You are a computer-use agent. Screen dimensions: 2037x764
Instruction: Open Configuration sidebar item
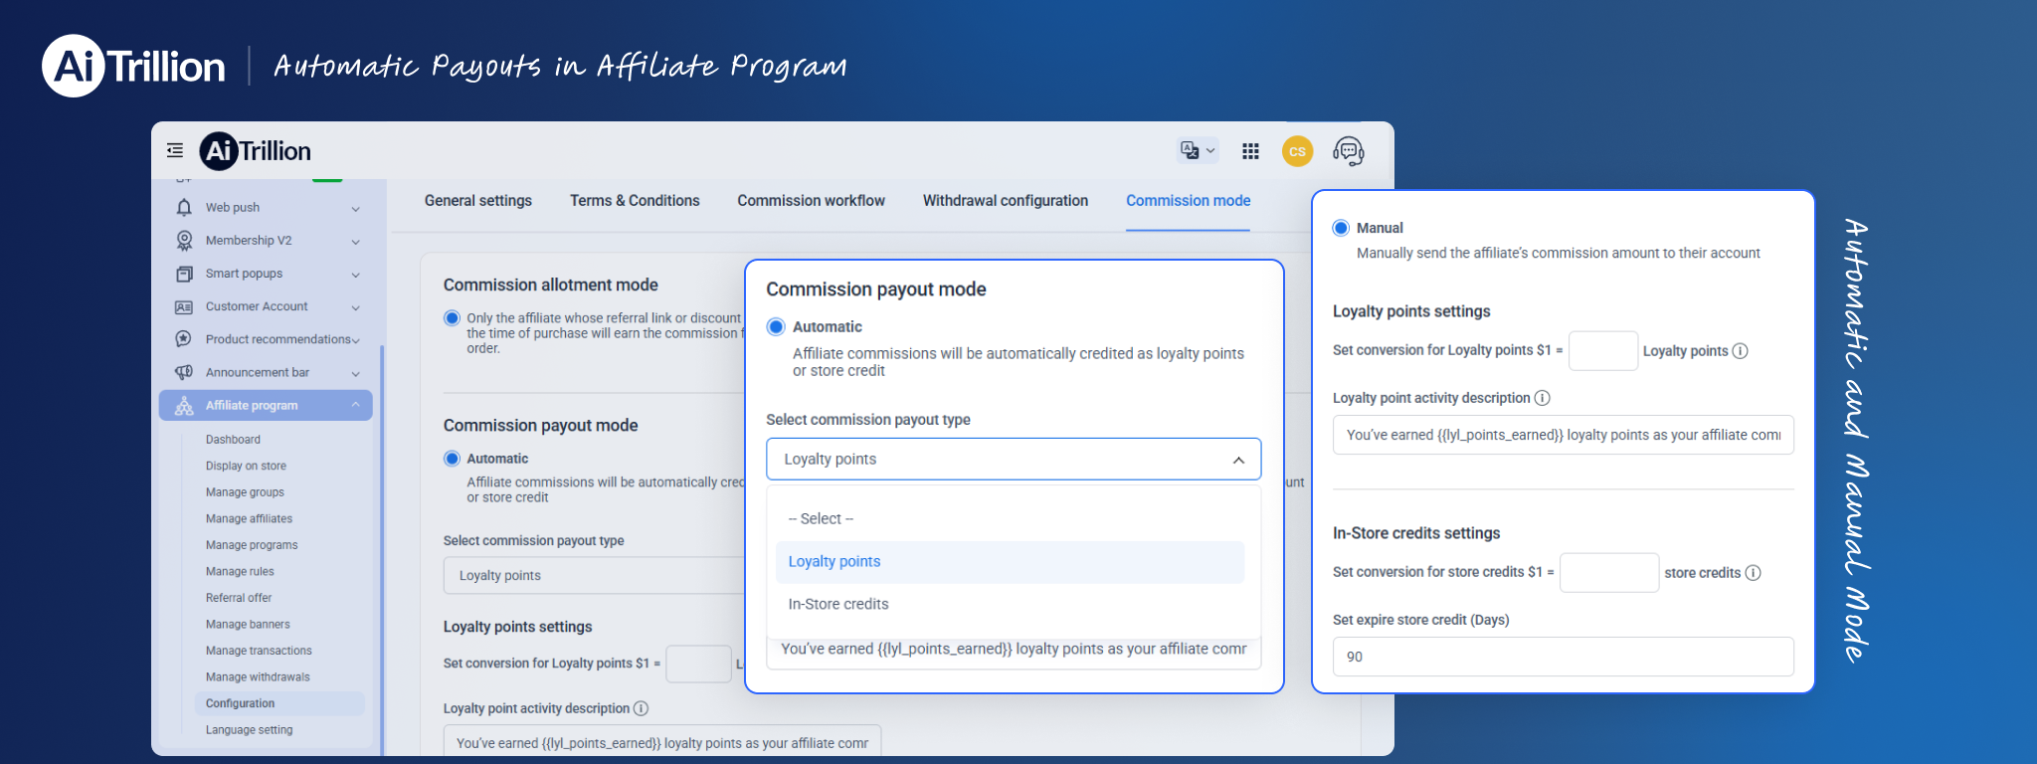pyautogui.click(x=280, y=703)
